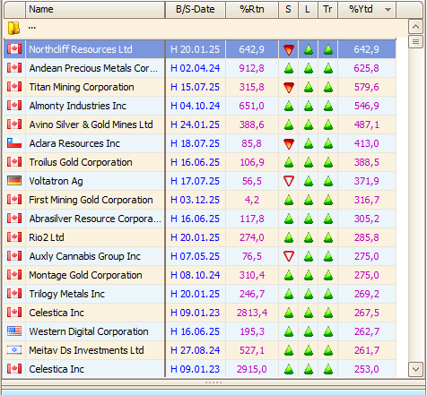Click the green S arrow for Troilus Gold
Screen dimensions: 427x395
(x=289, y=162)
